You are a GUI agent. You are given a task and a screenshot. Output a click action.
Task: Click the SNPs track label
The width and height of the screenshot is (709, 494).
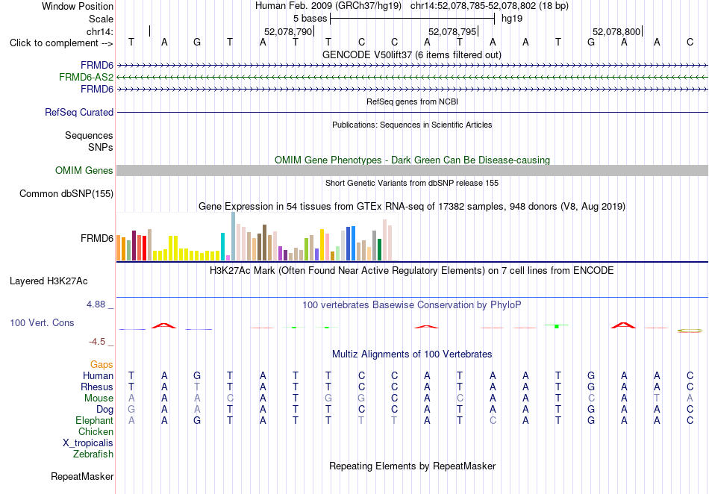click(x=101, y=147)
